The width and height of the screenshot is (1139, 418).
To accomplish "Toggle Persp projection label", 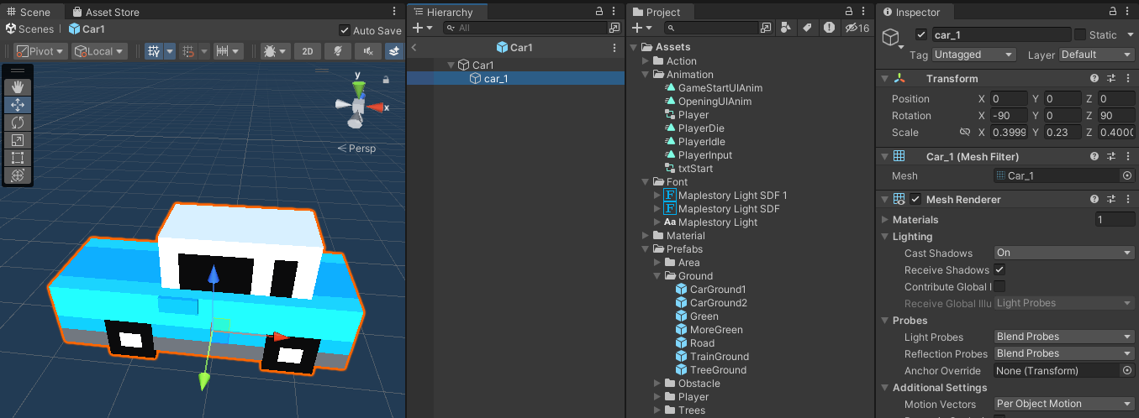I will coord(356,149).
